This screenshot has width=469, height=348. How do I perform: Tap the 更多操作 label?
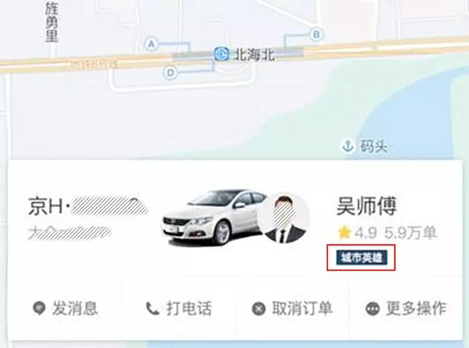click(x=416, y=308)
